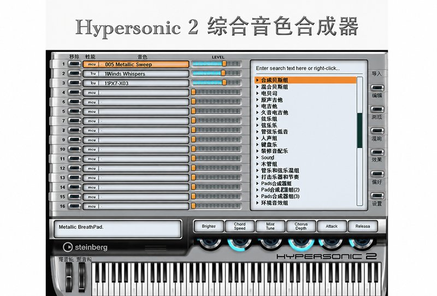Click the category list scrollbar thumb

(x=360, y=131)
